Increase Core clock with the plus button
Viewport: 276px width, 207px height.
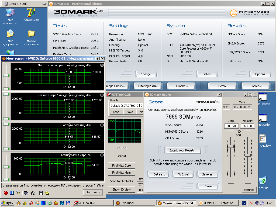231,132
